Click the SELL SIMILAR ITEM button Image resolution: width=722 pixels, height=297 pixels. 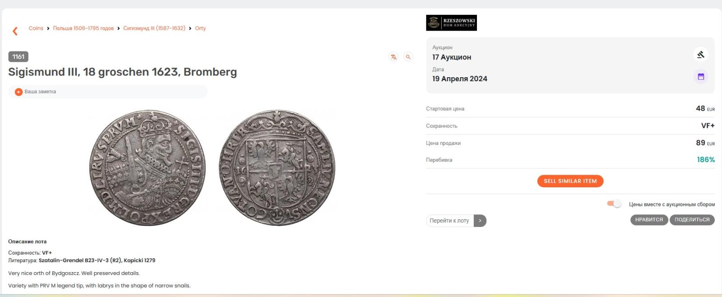[570, 181]
